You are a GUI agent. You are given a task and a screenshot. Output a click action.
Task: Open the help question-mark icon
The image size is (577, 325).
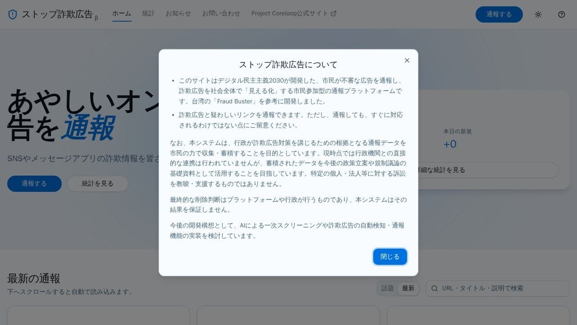coord(562,14)
